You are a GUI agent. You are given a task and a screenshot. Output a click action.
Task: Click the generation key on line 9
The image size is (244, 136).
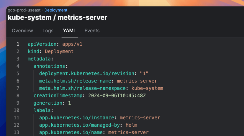coord(48,103)
